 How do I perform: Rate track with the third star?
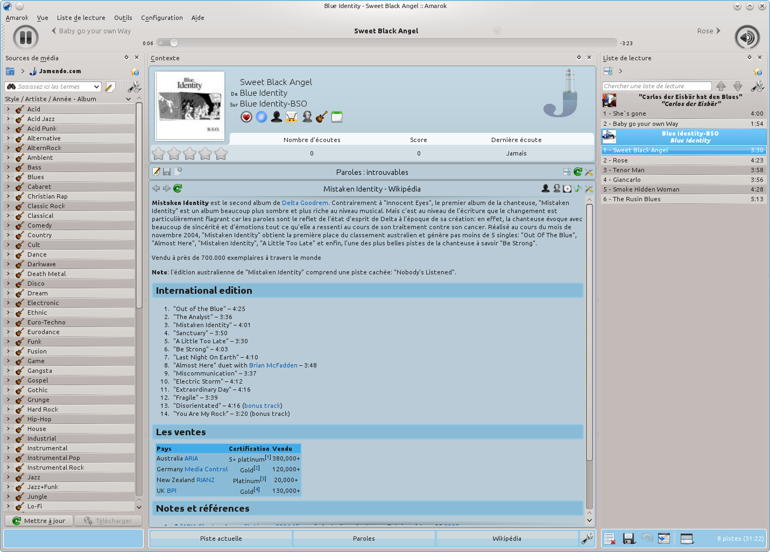click(x=189, y=154)
